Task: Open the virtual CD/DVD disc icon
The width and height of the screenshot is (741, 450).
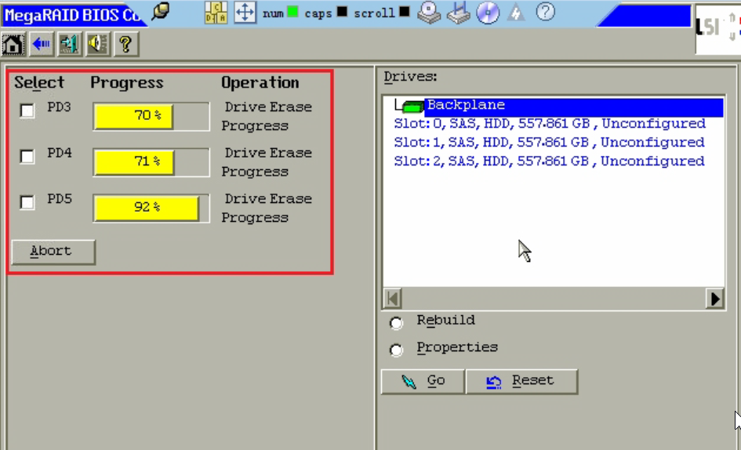Action: [488, 13]
